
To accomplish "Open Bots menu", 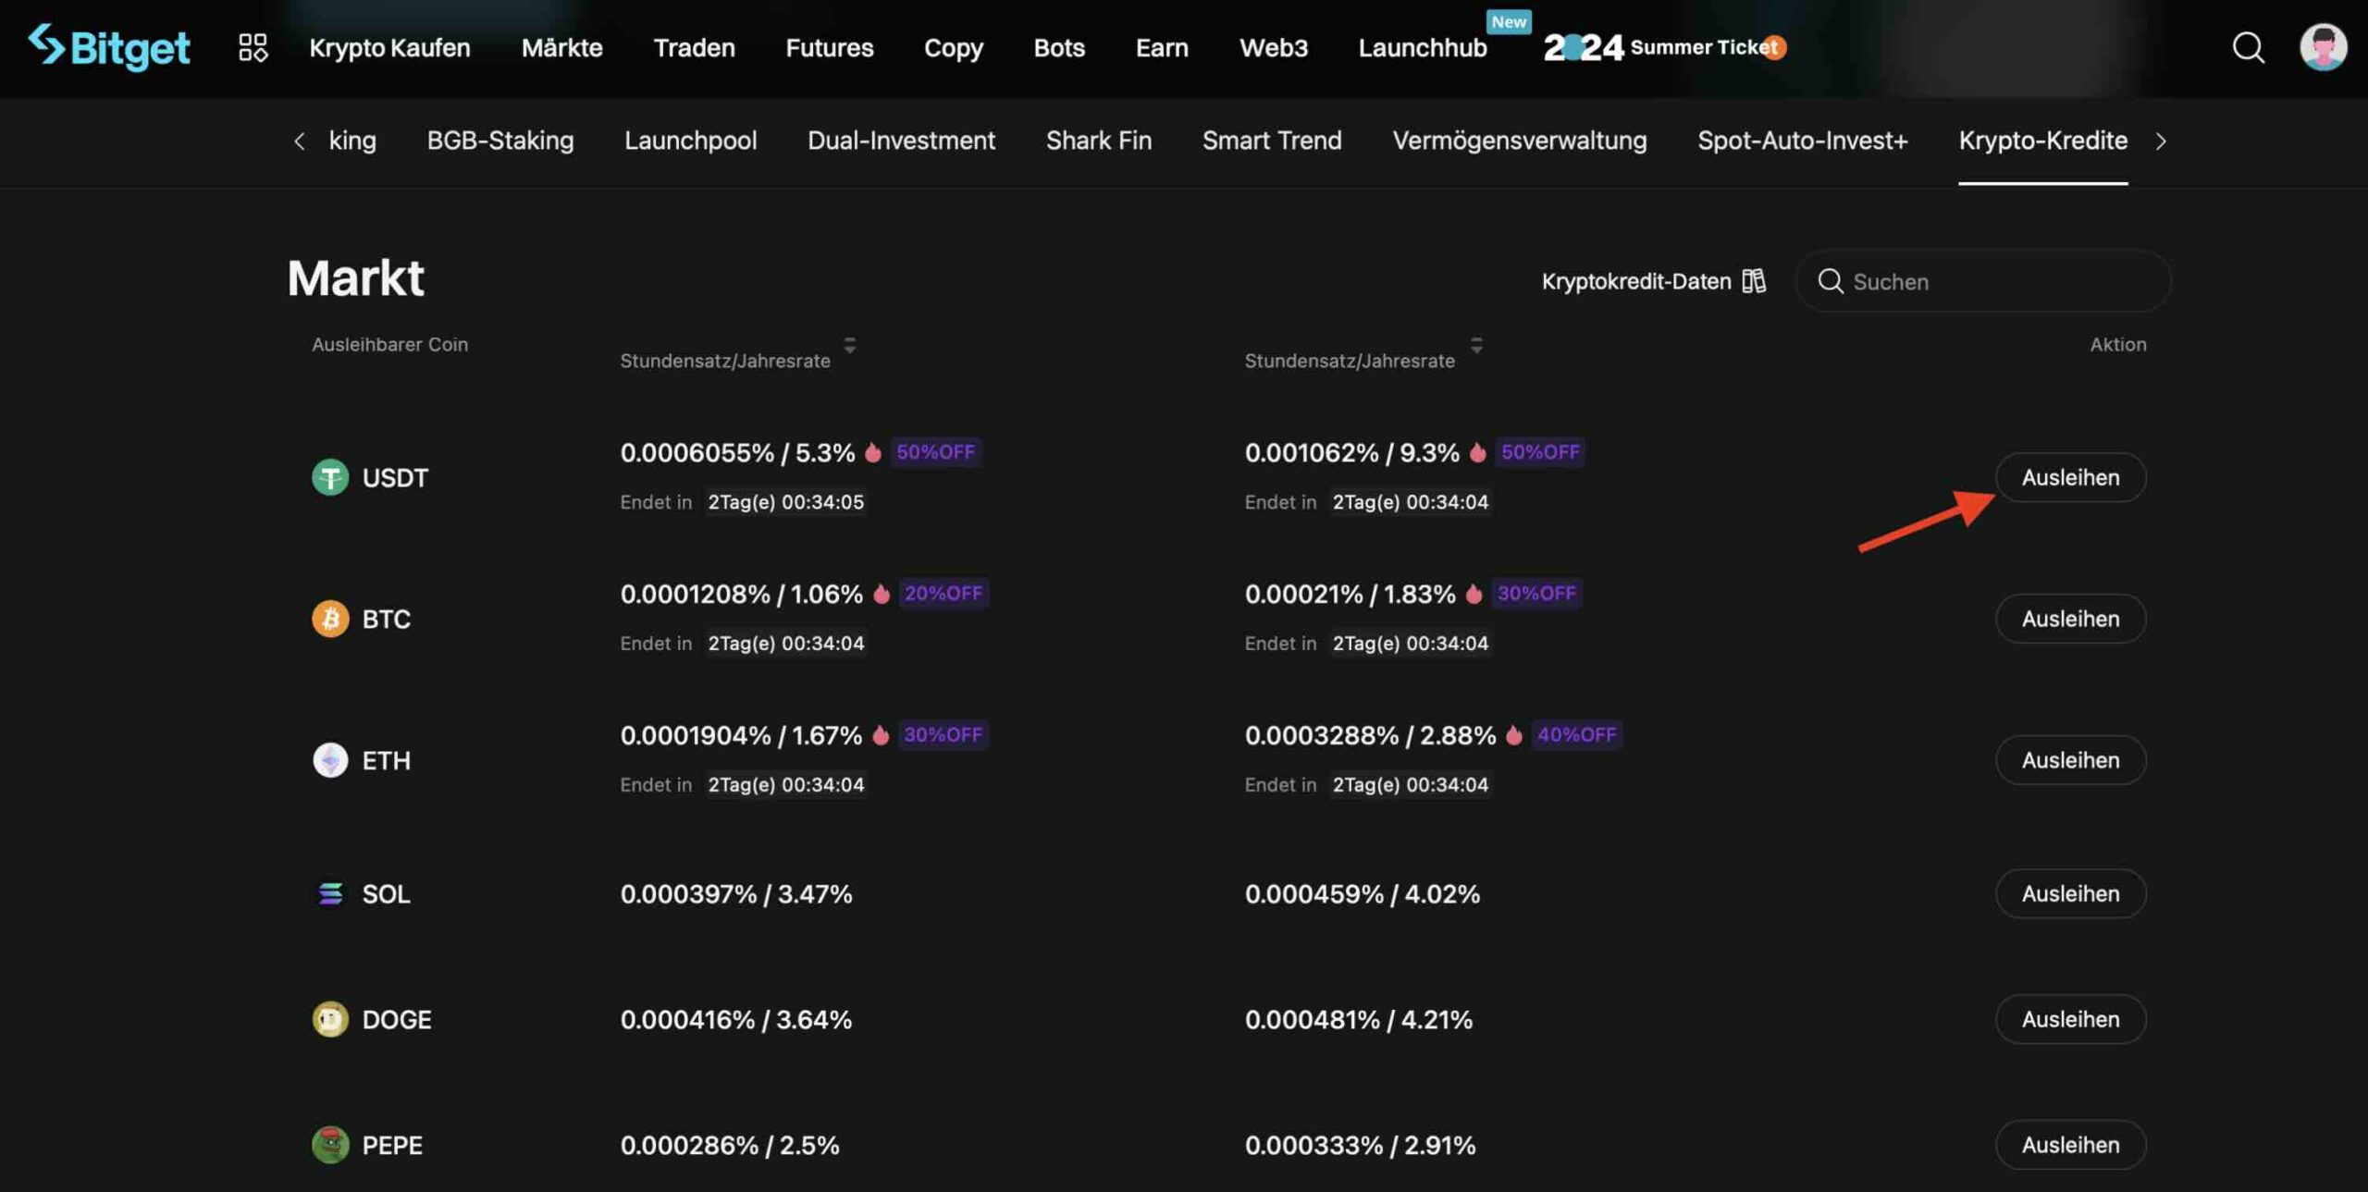I will [x=1059, y=47].
